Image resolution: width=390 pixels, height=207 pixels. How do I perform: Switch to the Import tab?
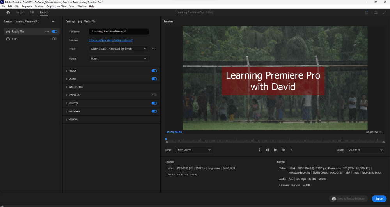(20, 12)
